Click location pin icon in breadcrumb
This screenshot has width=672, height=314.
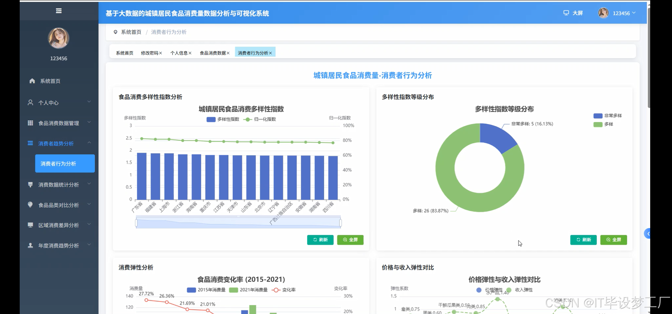point(115,32)
